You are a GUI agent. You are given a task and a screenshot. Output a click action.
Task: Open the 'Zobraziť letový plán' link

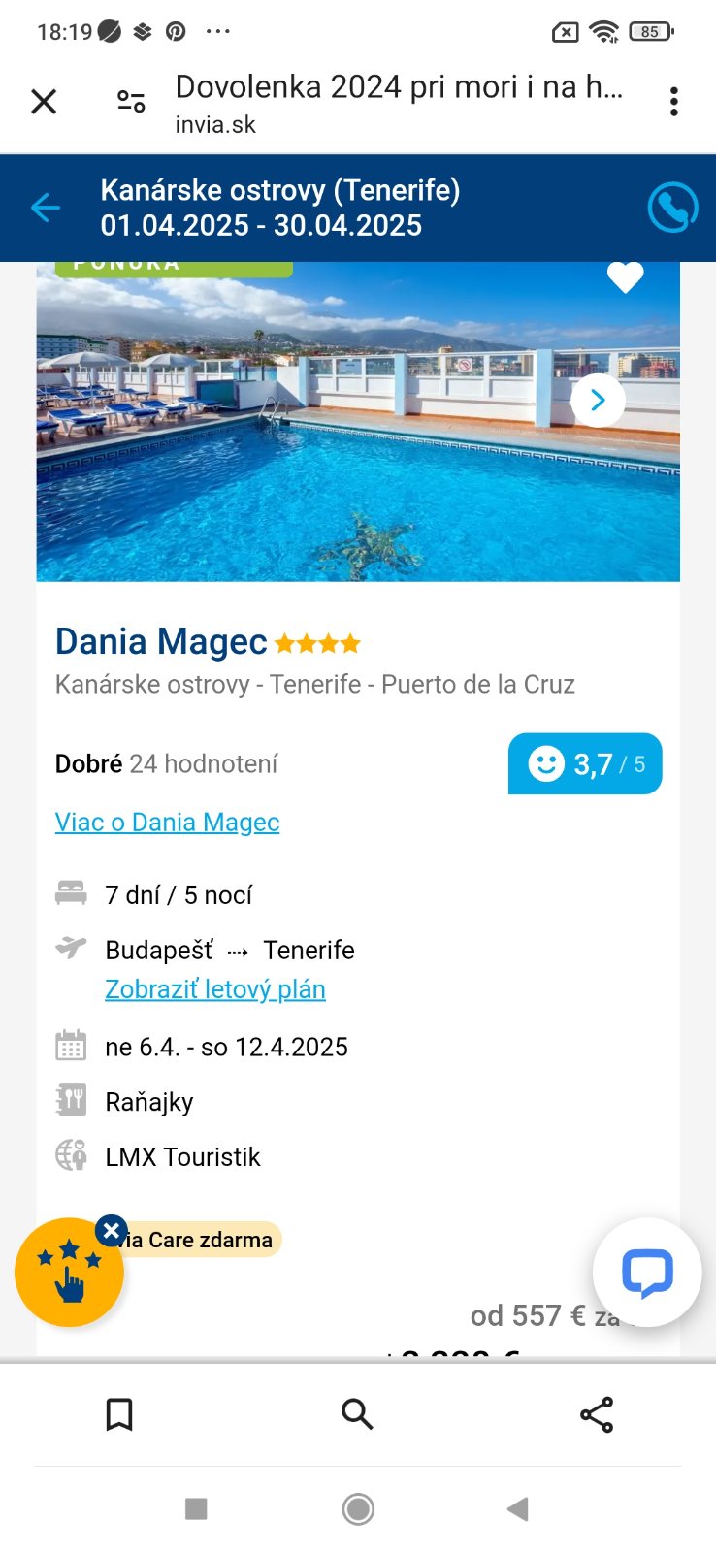[x=214, y=989]
